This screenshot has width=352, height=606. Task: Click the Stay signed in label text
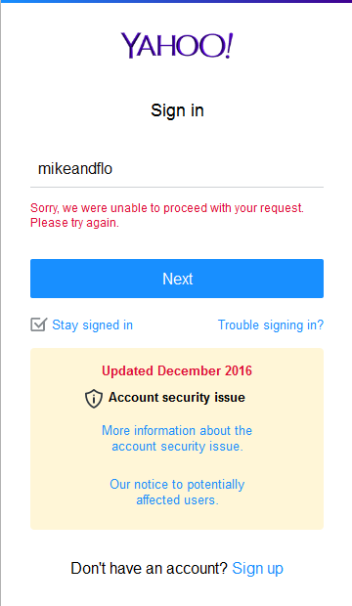click(x=93, y=325)
